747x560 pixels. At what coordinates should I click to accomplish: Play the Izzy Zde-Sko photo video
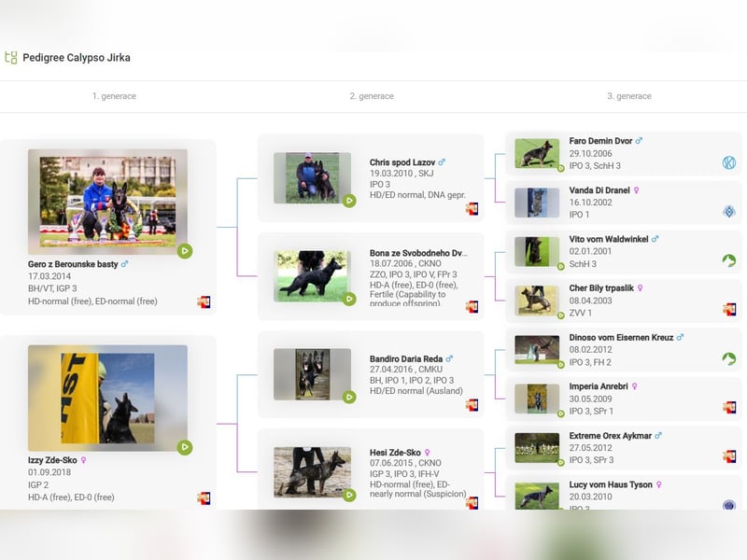[x=185, y=447]
